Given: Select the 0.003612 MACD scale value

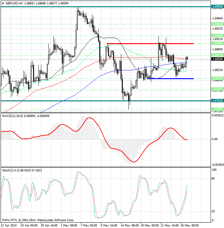Looking at the screenshot, I should tap(218, 115).
